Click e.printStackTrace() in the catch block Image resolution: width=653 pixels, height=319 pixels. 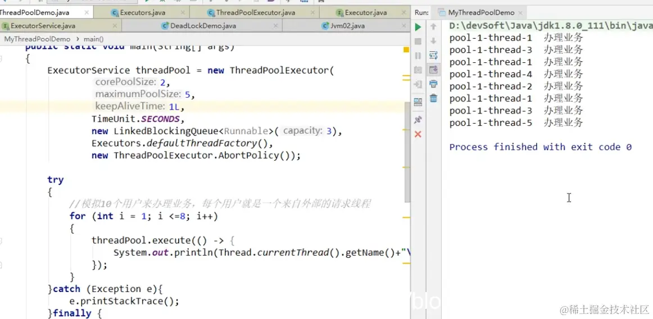(x=124, y=301)
